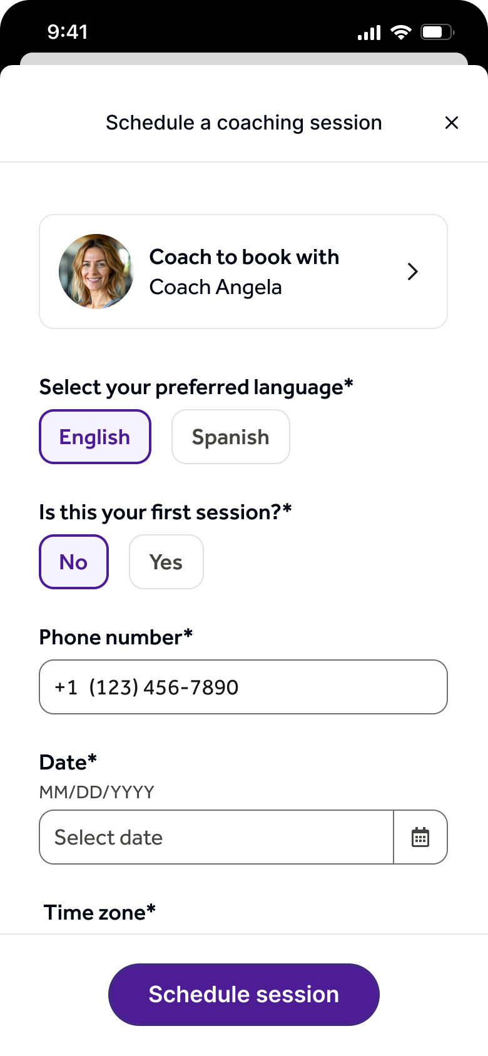Select Yes for first session question
The image size is (488, 1056).
coord(166,562)
